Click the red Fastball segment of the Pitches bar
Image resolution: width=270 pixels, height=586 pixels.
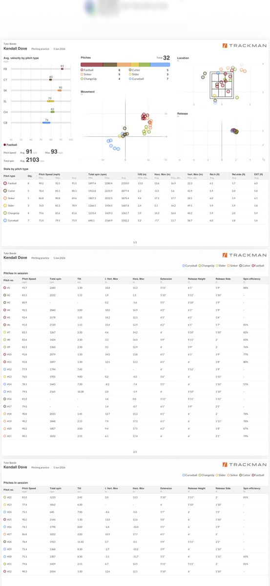(x=92, y=64)
